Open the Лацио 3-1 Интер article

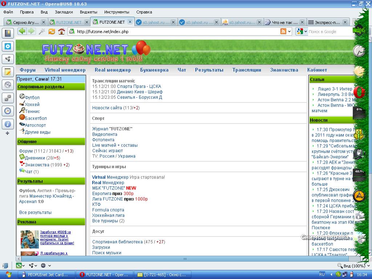335,89
